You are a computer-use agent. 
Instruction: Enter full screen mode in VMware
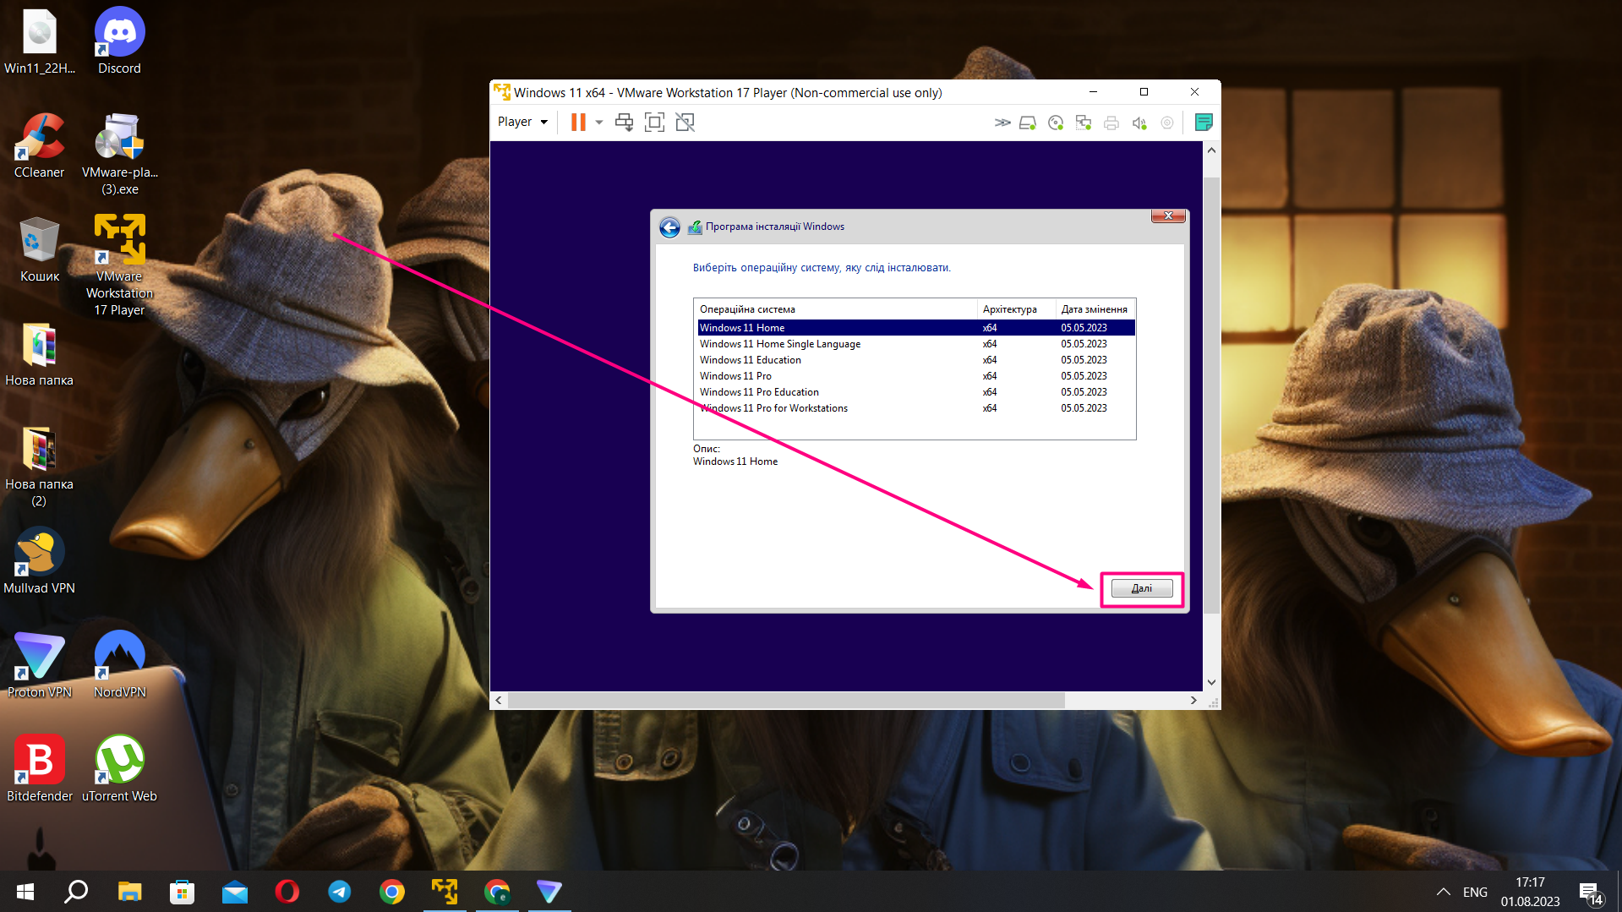pyautogui.click(x=654, y=123)
